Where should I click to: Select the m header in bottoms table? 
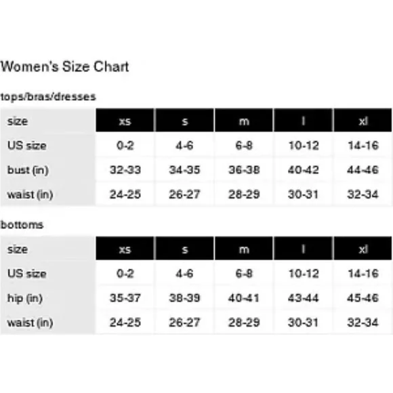[x=244, y=249]
